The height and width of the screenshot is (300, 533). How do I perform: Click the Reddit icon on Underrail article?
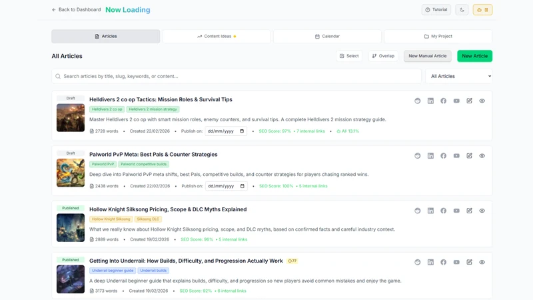pyautogui.click(x=418, y=262)
